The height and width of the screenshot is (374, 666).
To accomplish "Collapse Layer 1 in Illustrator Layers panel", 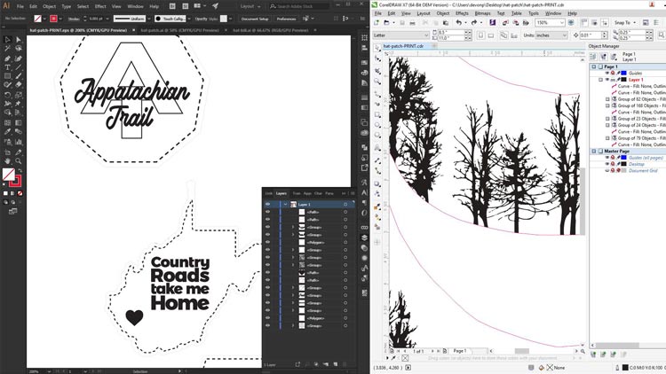I will (285, 205).
